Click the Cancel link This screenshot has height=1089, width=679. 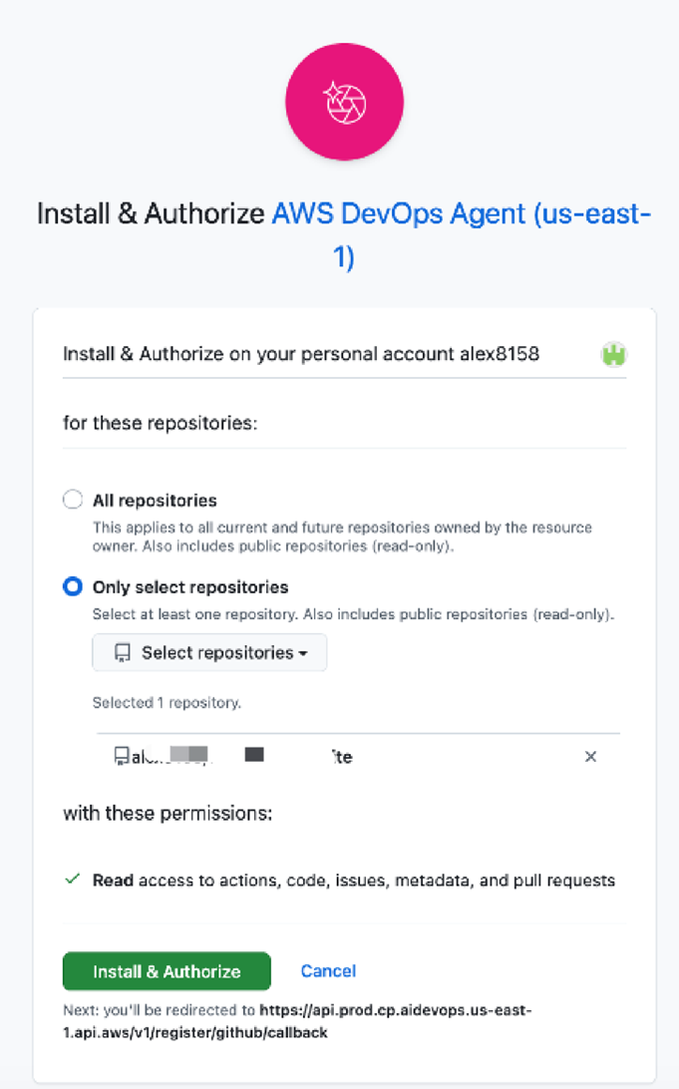click(x=328, y=970)
